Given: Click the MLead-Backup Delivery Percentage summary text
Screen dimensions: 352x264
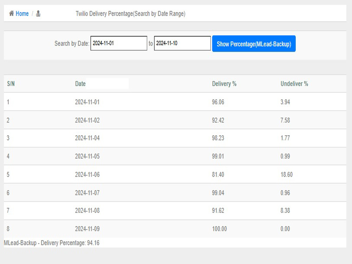Looking at the screenshot, I should tap(52, 243).
